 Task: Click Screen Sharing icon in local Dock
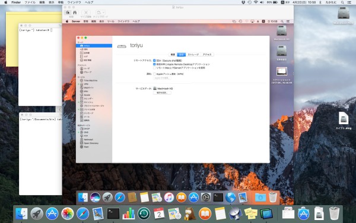pyautogui.click(x=266, y=214)
